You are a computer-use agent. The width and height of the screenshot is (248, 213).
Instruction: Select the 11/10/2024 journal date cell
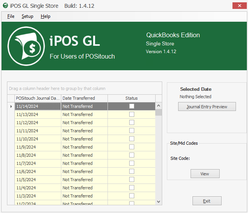point(38,139)
